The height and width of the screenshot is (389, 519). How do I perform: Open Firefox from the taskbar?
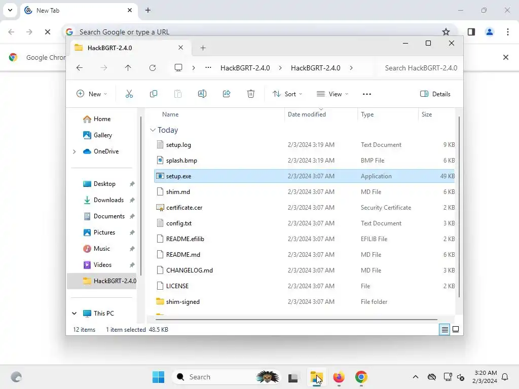pyautogui.click(x=339, y=377)
